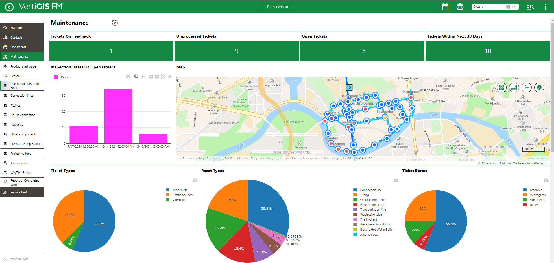Click the play marker on the map
The width and height of the screenshot is (554, 263).
[x=349, y=87]
